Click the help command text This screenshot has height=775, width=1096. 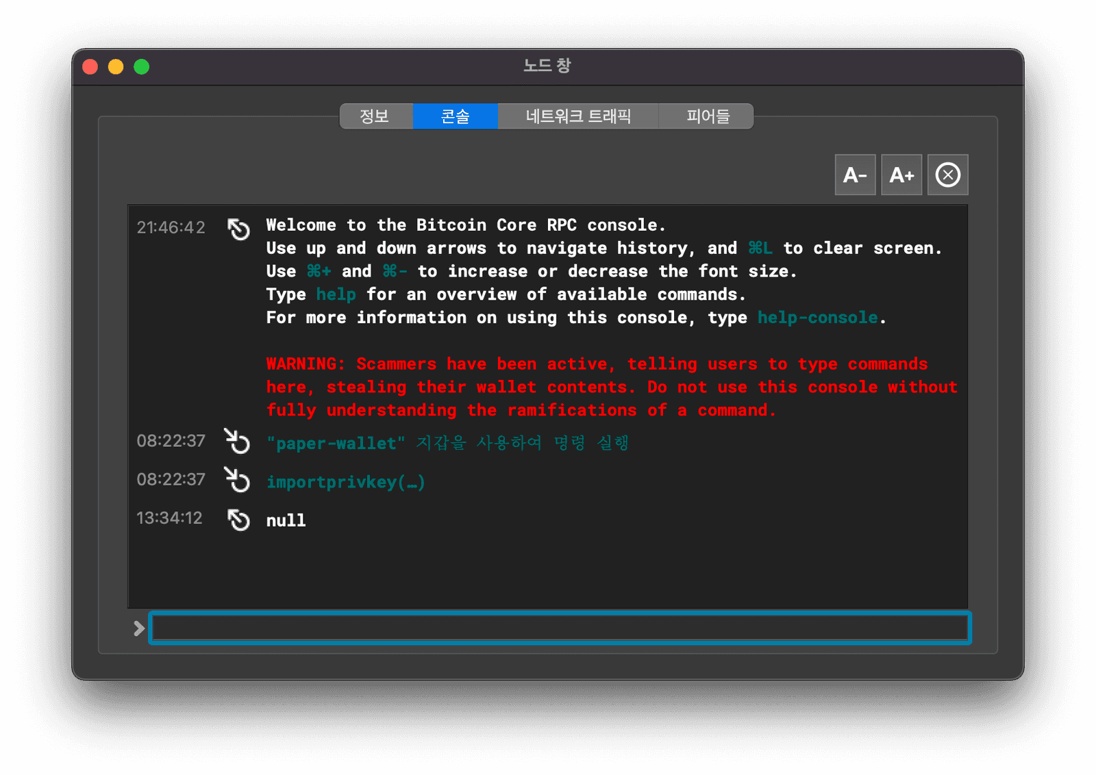click(336, 294)
